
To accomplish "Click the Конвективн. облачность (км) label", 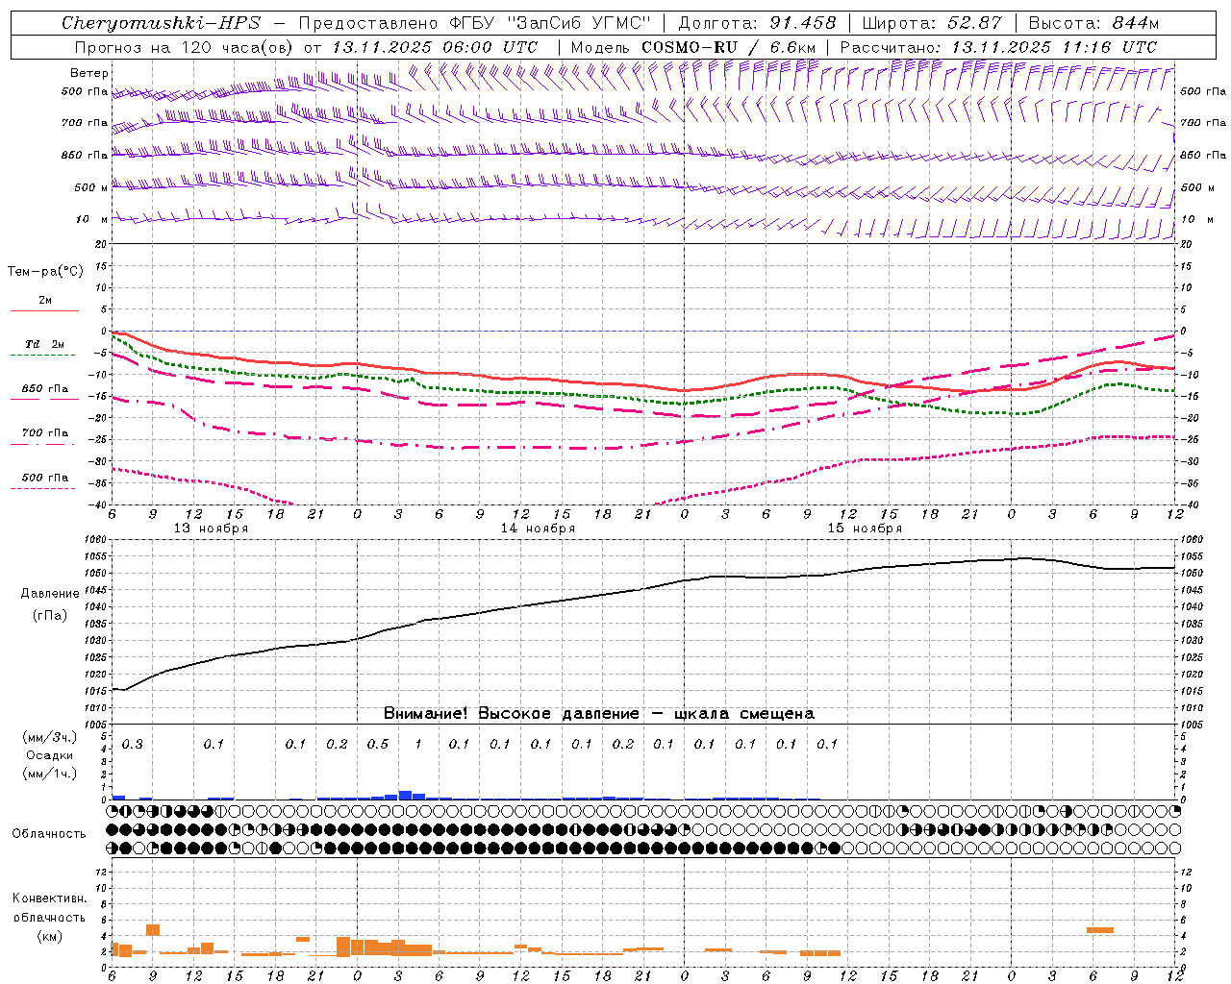I will (49, 918).
